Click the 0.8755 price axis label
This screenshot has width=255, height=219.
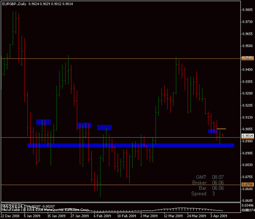[248, 177]
